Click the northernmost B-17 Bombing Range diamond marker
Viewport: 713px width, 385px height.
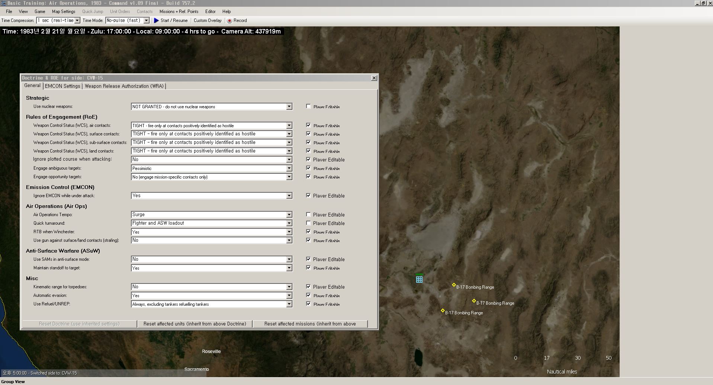click(454, 285)
